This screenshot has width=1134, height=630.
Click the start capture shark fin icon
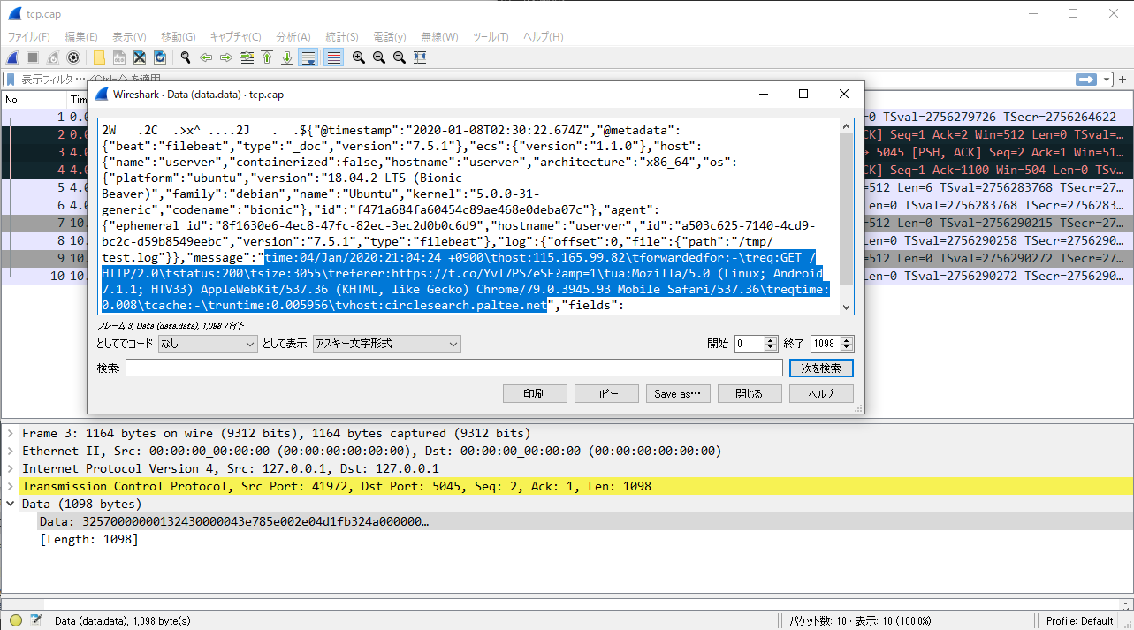tap(12, 57)
